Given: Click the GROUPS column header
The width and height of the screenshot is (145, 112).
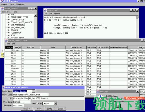Looking at the screenshot, I should pyautogui.click(x=31, y=48).
